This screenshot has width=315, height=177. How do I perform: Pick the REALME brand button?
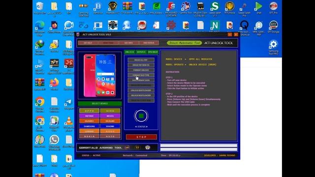[x=110, y=121]
